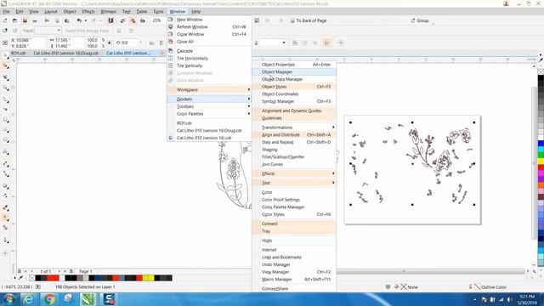This screenshot has height=306, width=544.
Task: Click the Export icon in toolbar
Action: (133, 20)
